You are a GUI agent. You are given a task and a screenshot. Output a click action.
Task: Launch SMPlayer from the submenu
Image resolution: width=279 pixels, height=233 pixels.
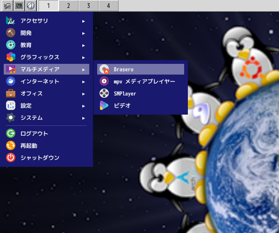point(140,93)
